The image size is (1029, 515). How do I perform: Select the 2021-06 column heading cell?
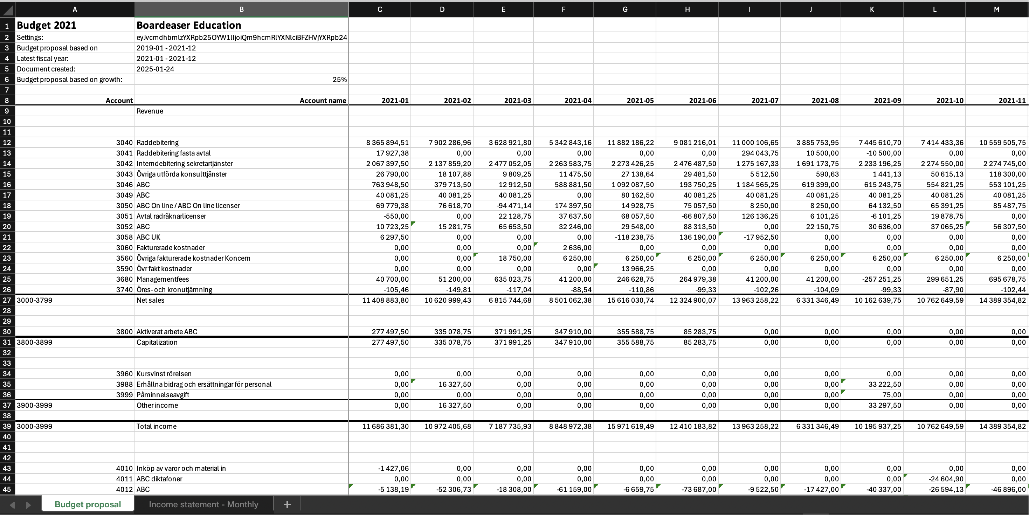click(687, 100)
